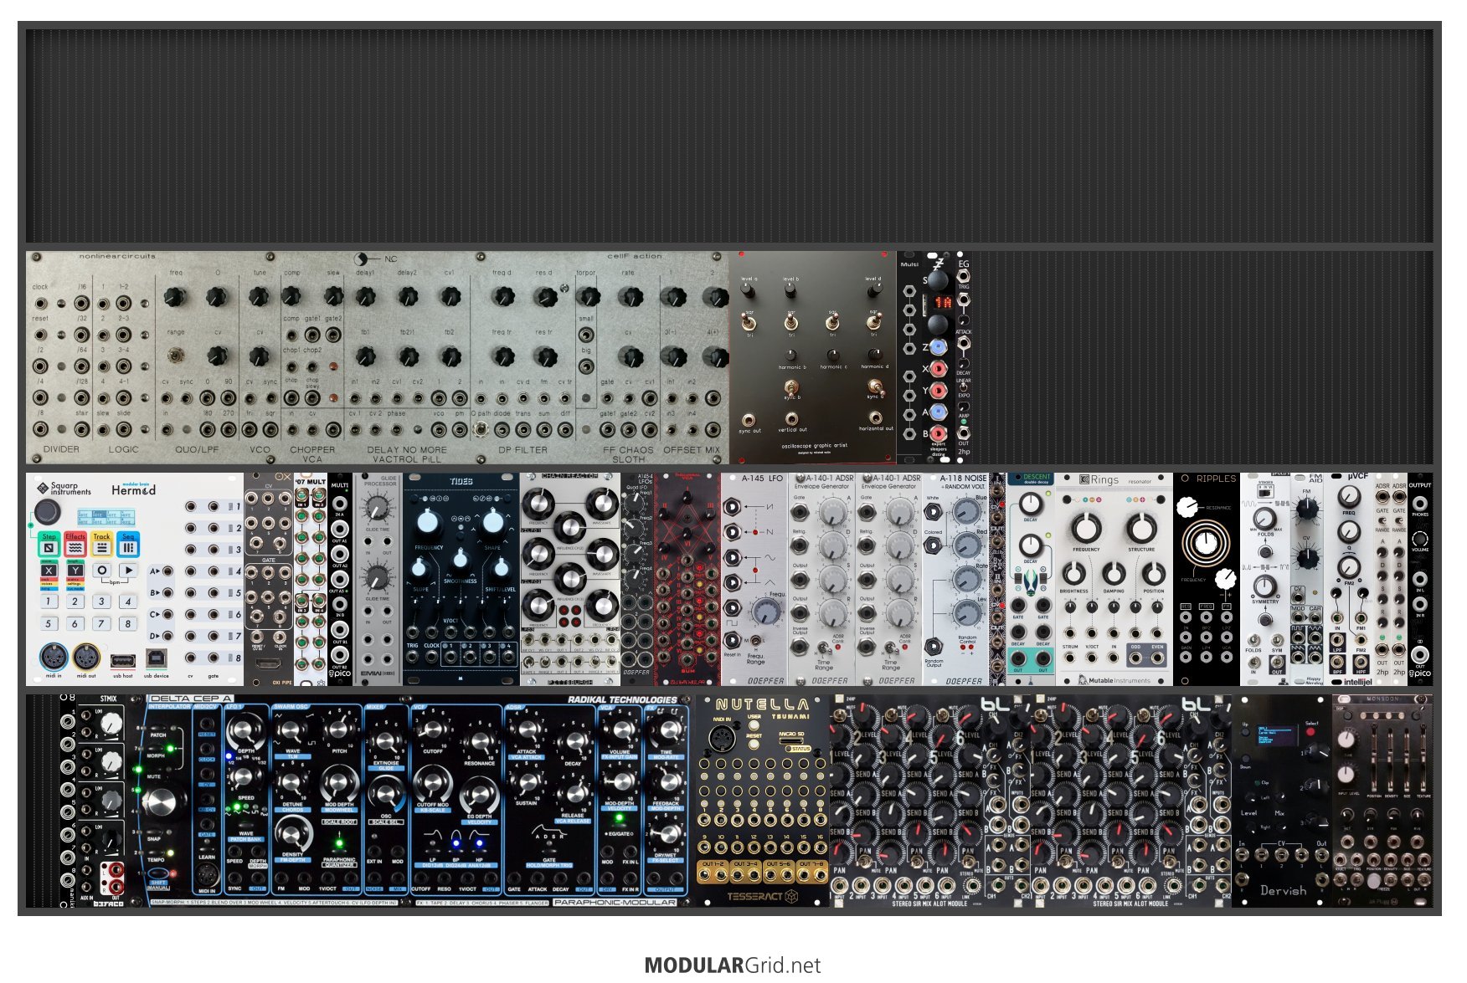
Task: Turn the large Ripples Frequency knob
Action: click(x=1206, y=543)
